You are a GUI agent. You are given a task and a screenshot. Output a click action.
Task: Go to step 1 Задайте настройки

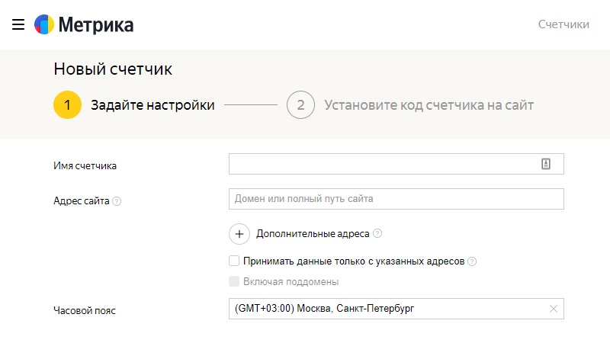[x=152, y=105]
